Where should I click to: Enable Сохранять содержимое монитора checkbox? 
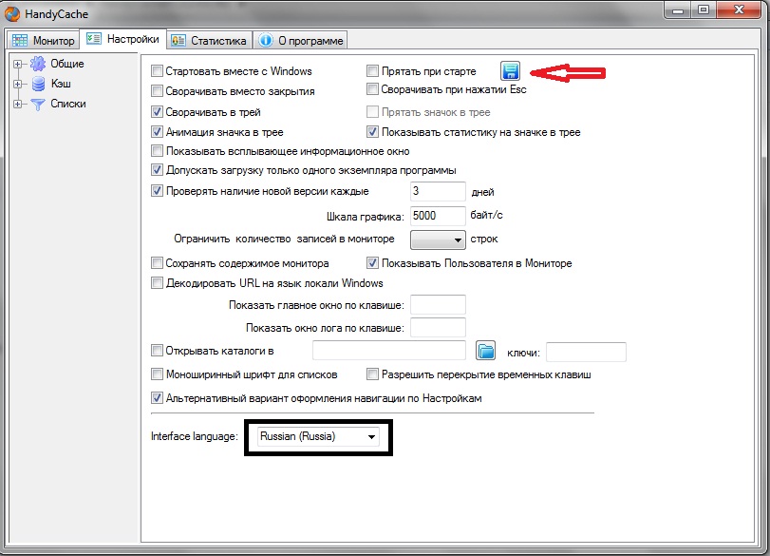point(157,263)
